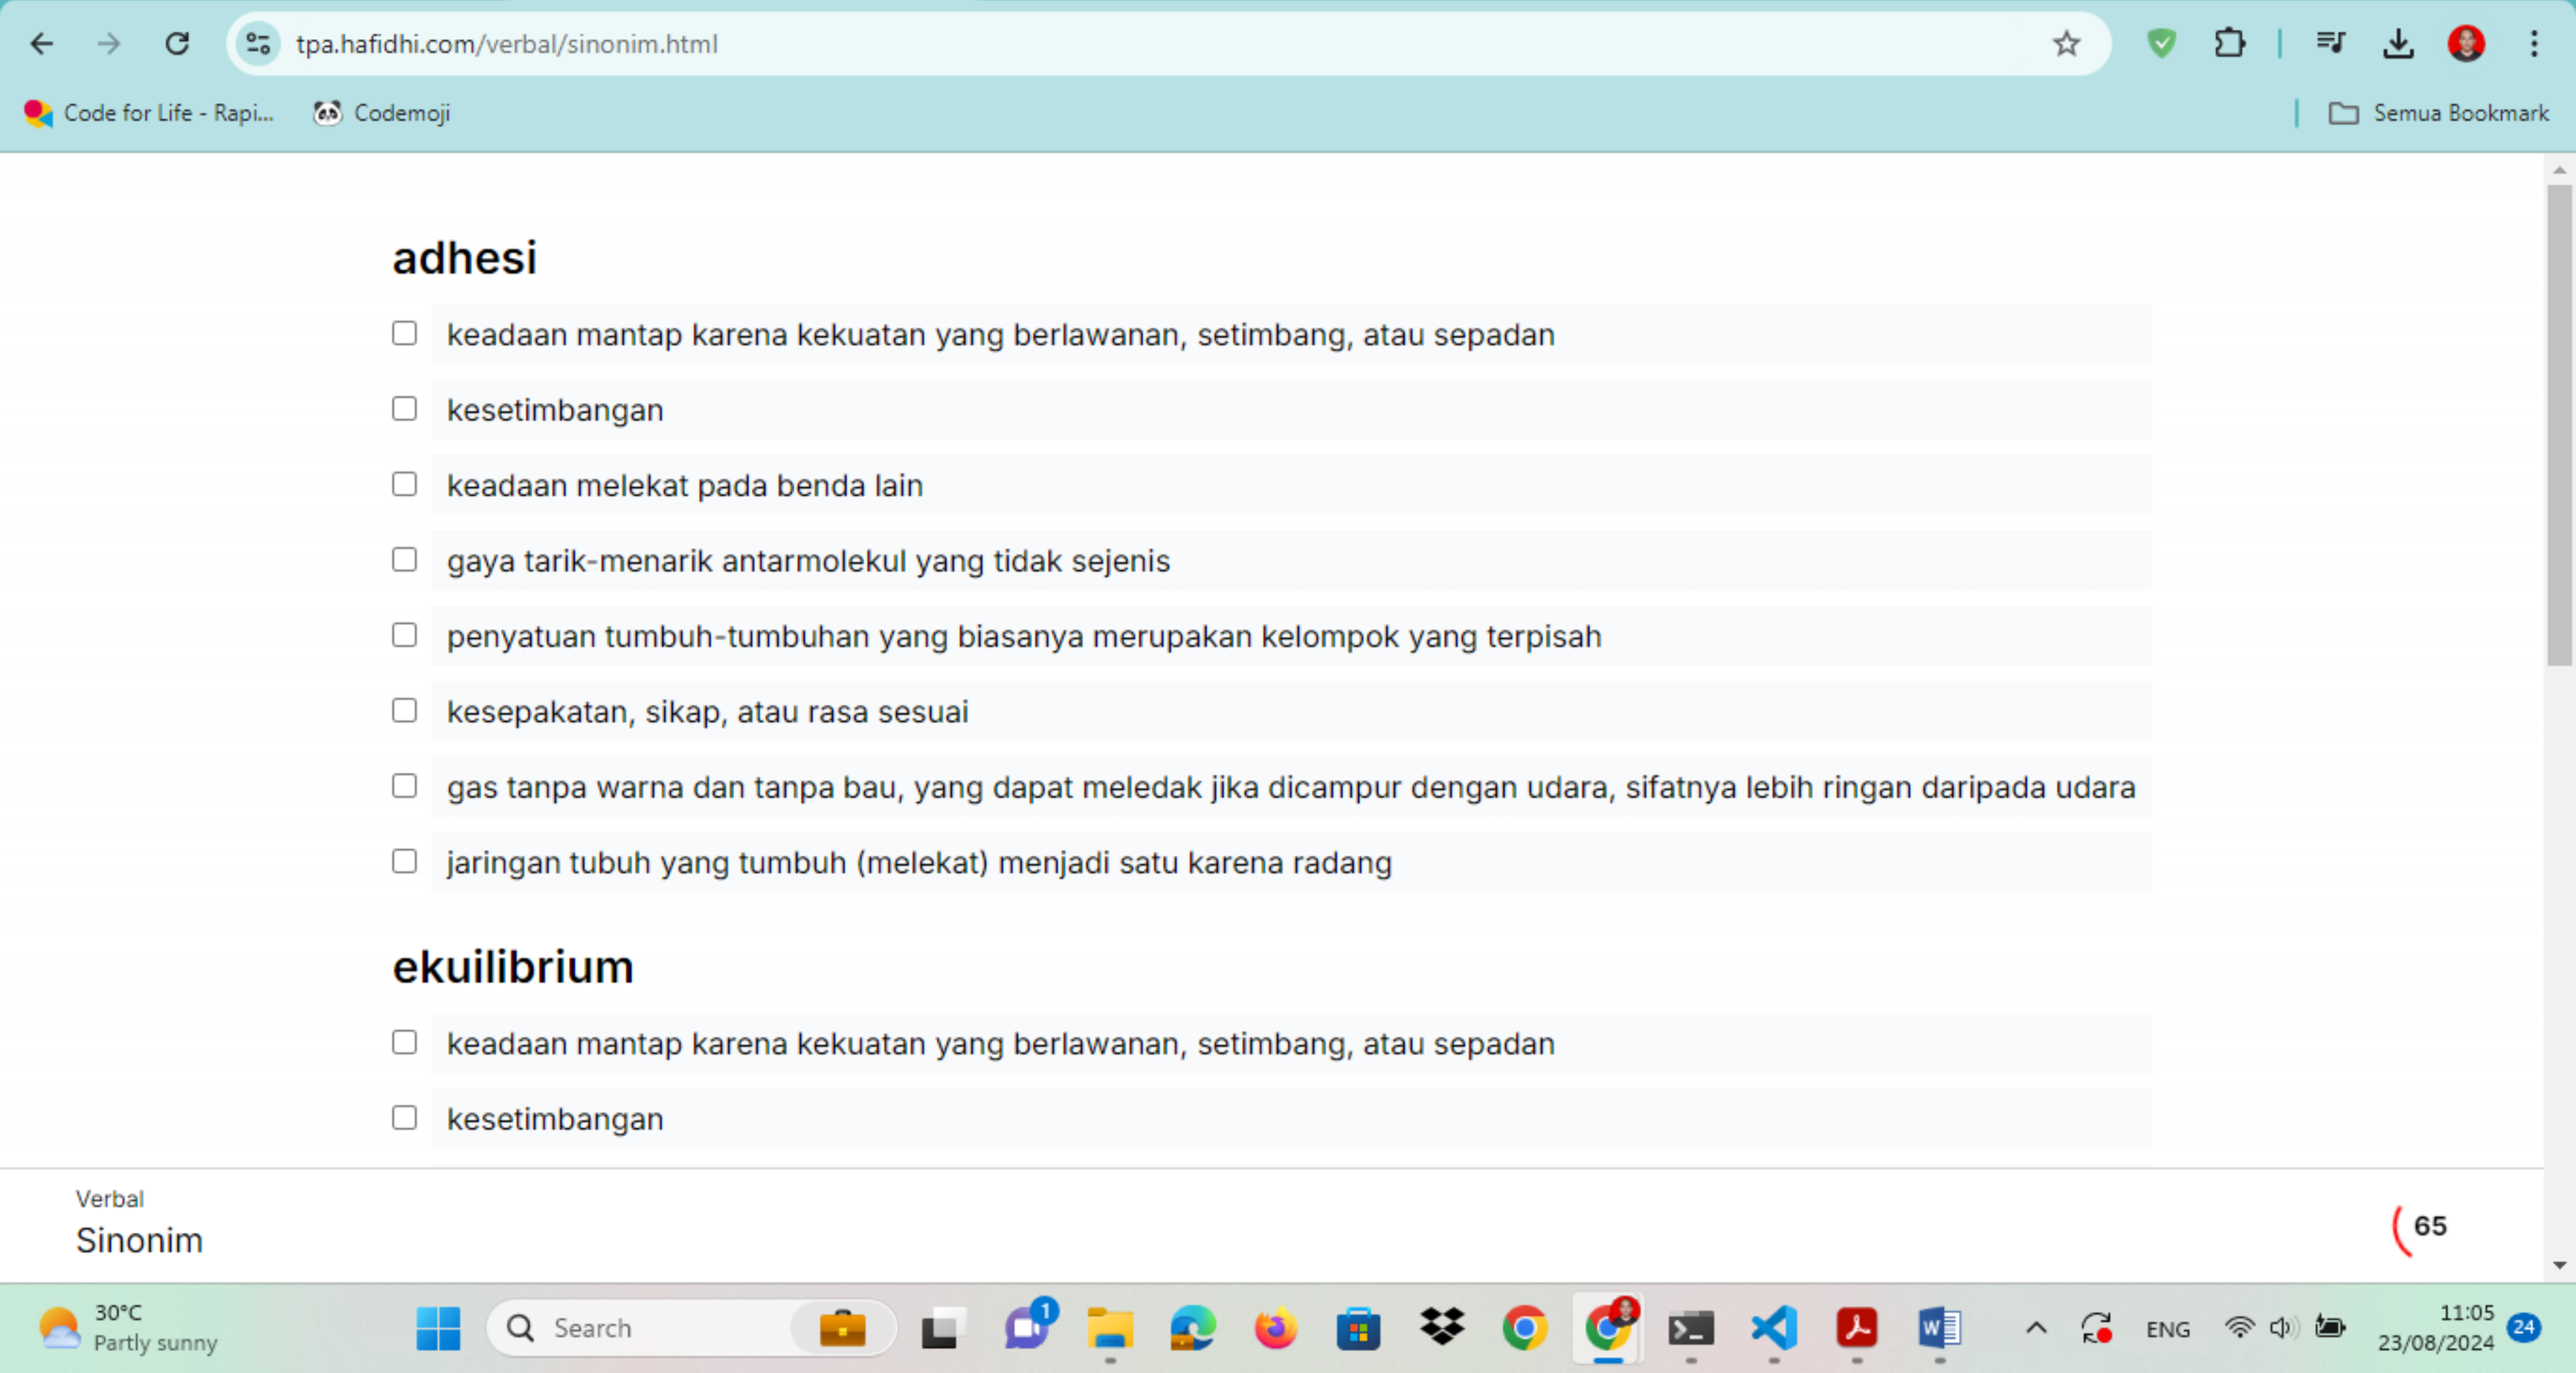The image size is (2576, 1373).
Task: Open the Extensions puzzle icon
Action: (x=2229, y=44)
